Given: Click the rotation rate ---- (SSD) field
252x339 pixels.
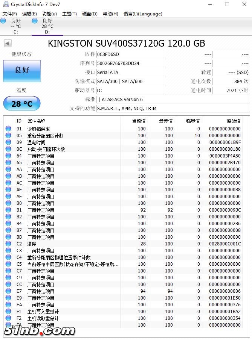Looking at the screenshot, I should click(x=231, y=73).
